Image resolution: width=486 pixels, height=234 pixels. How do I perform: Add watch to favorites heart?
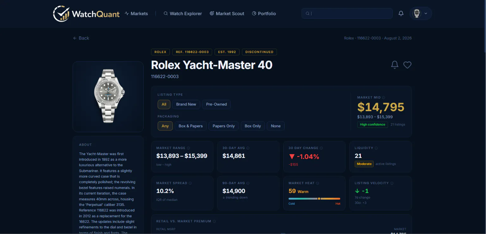(x=407, y=65)
